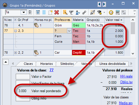139x105 pixels.
Task: Select the Man subject cell
Action: [x=79, y=42]
